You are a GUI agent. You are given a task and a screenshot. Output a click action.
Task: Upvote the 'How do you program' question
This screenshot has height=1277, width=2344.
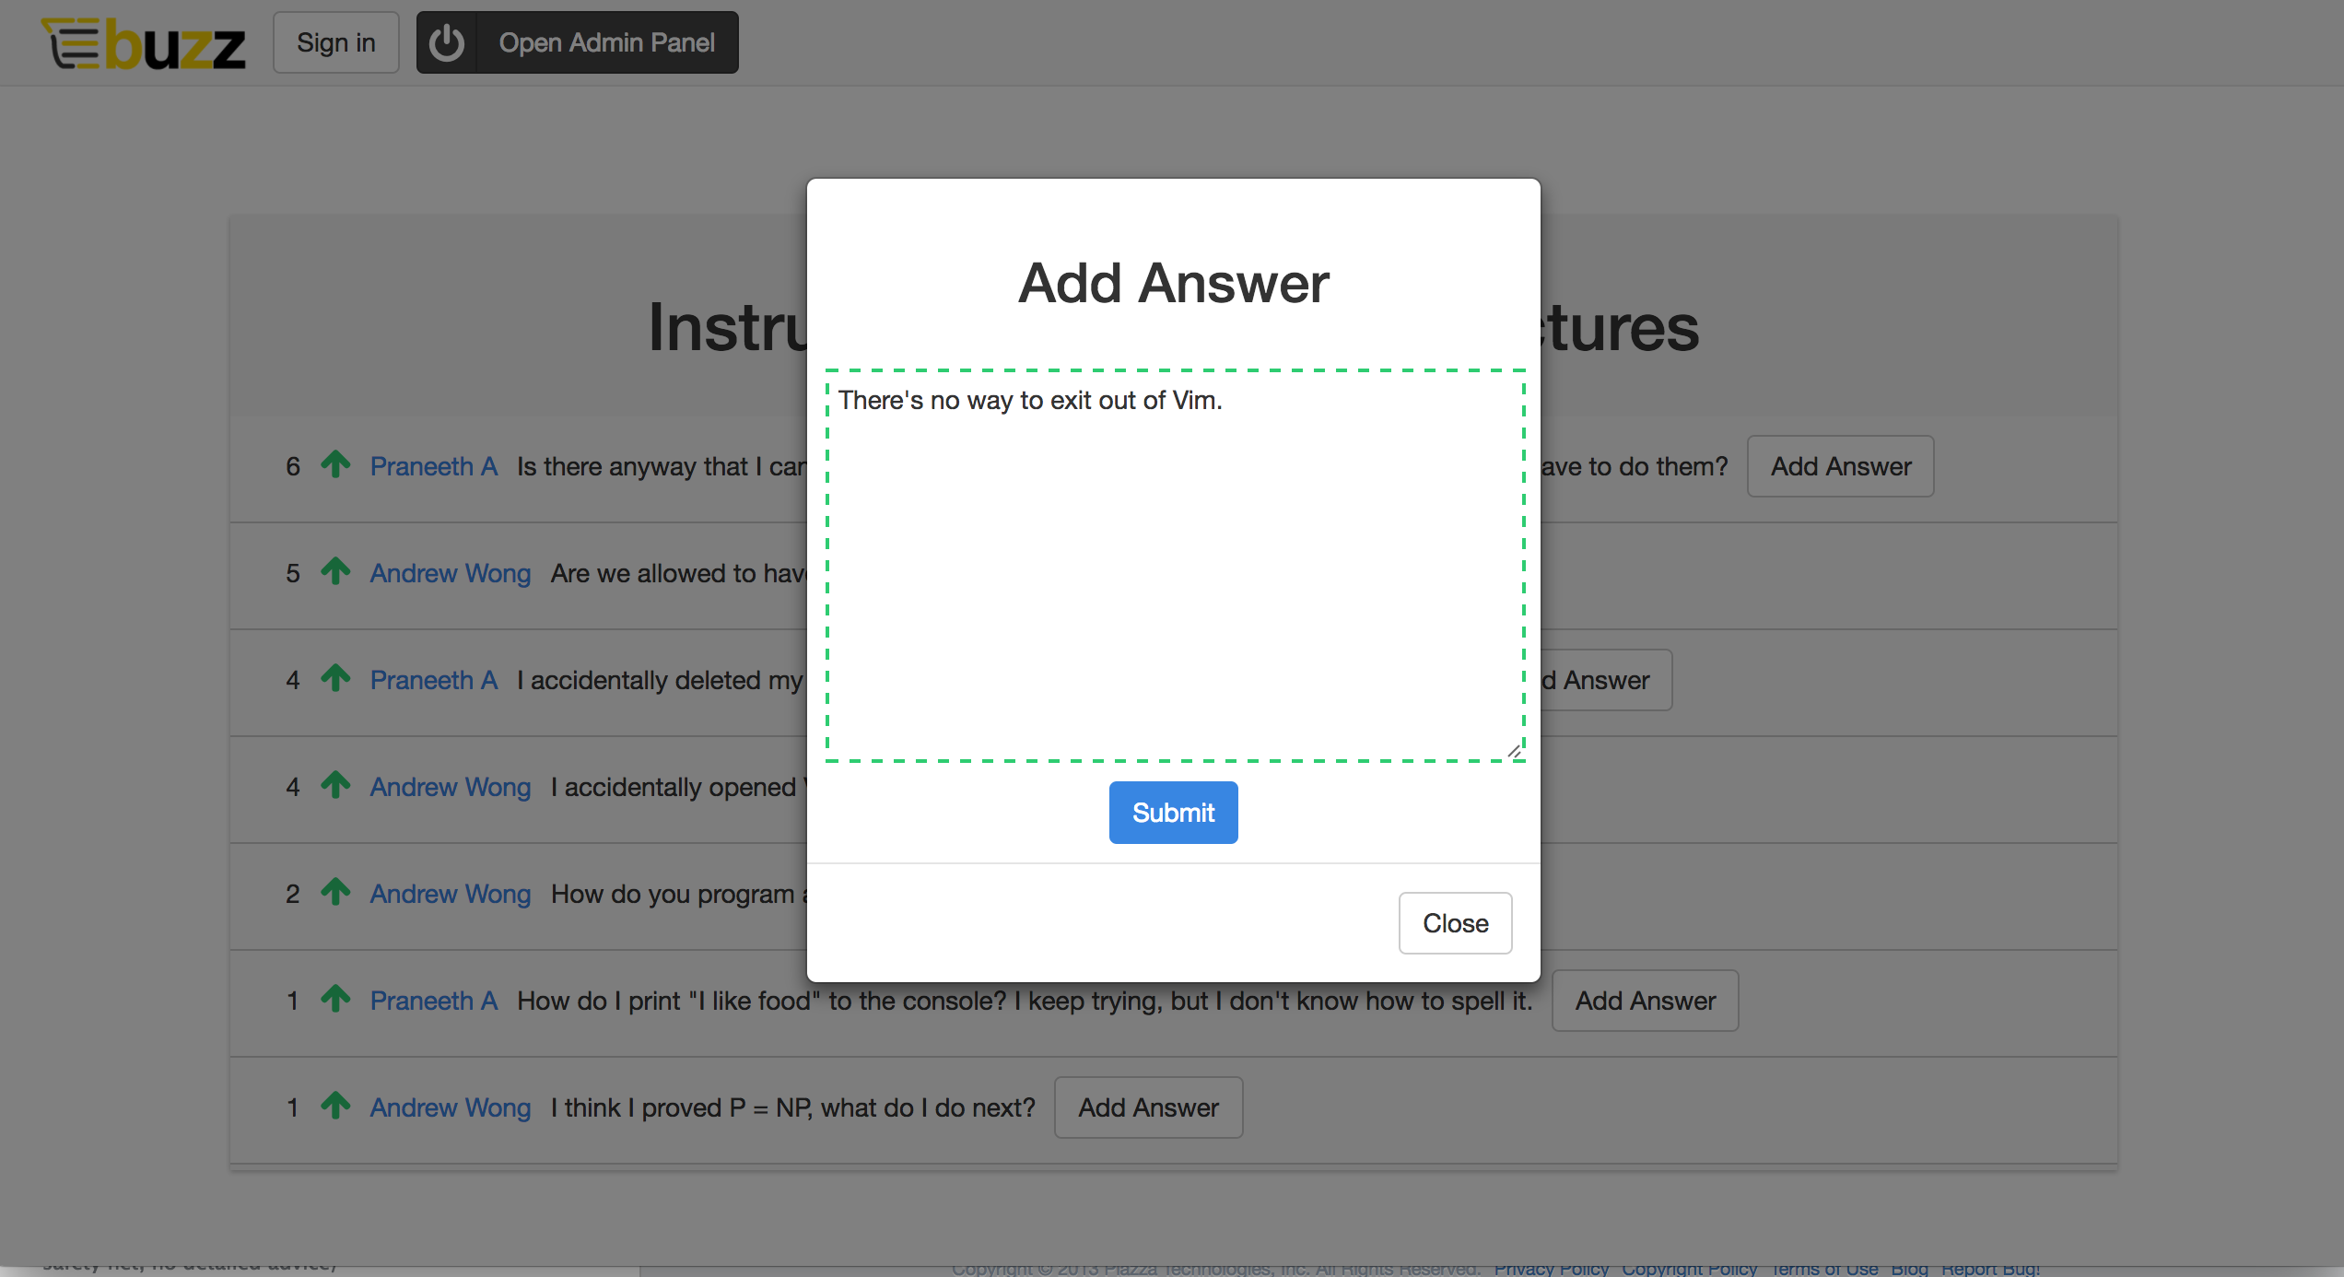[335, 892]
